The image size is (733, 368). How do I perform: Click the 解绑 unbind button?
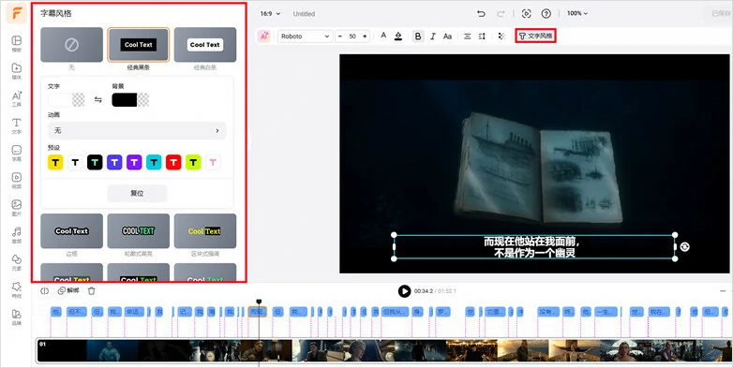pos(68,290)
